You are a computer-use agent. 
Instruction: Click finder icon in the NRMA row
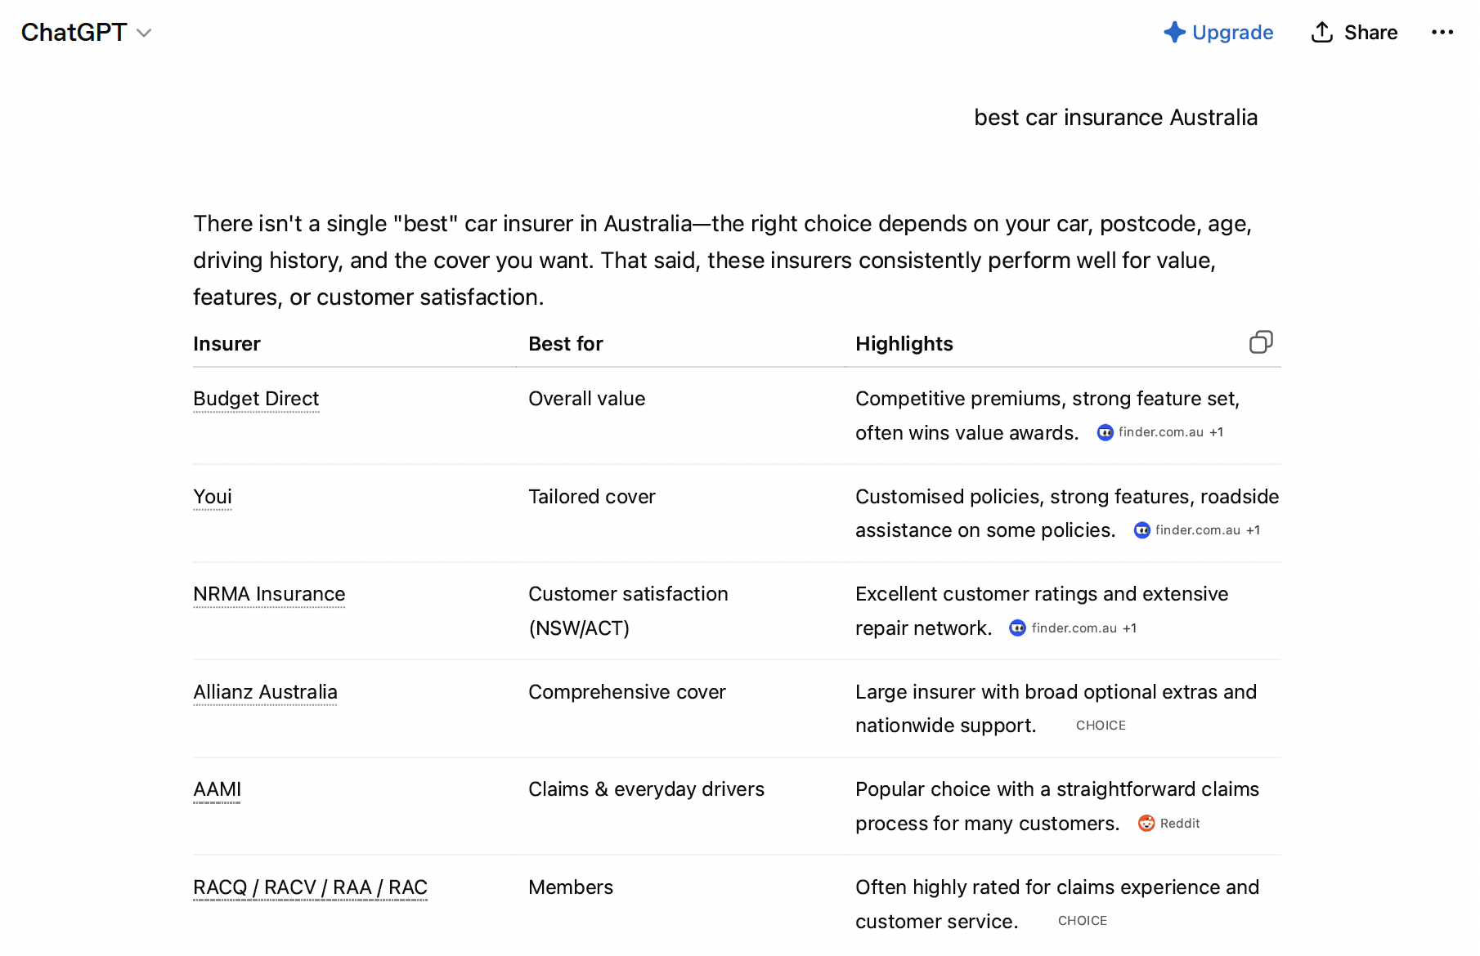coord(1017,628)
